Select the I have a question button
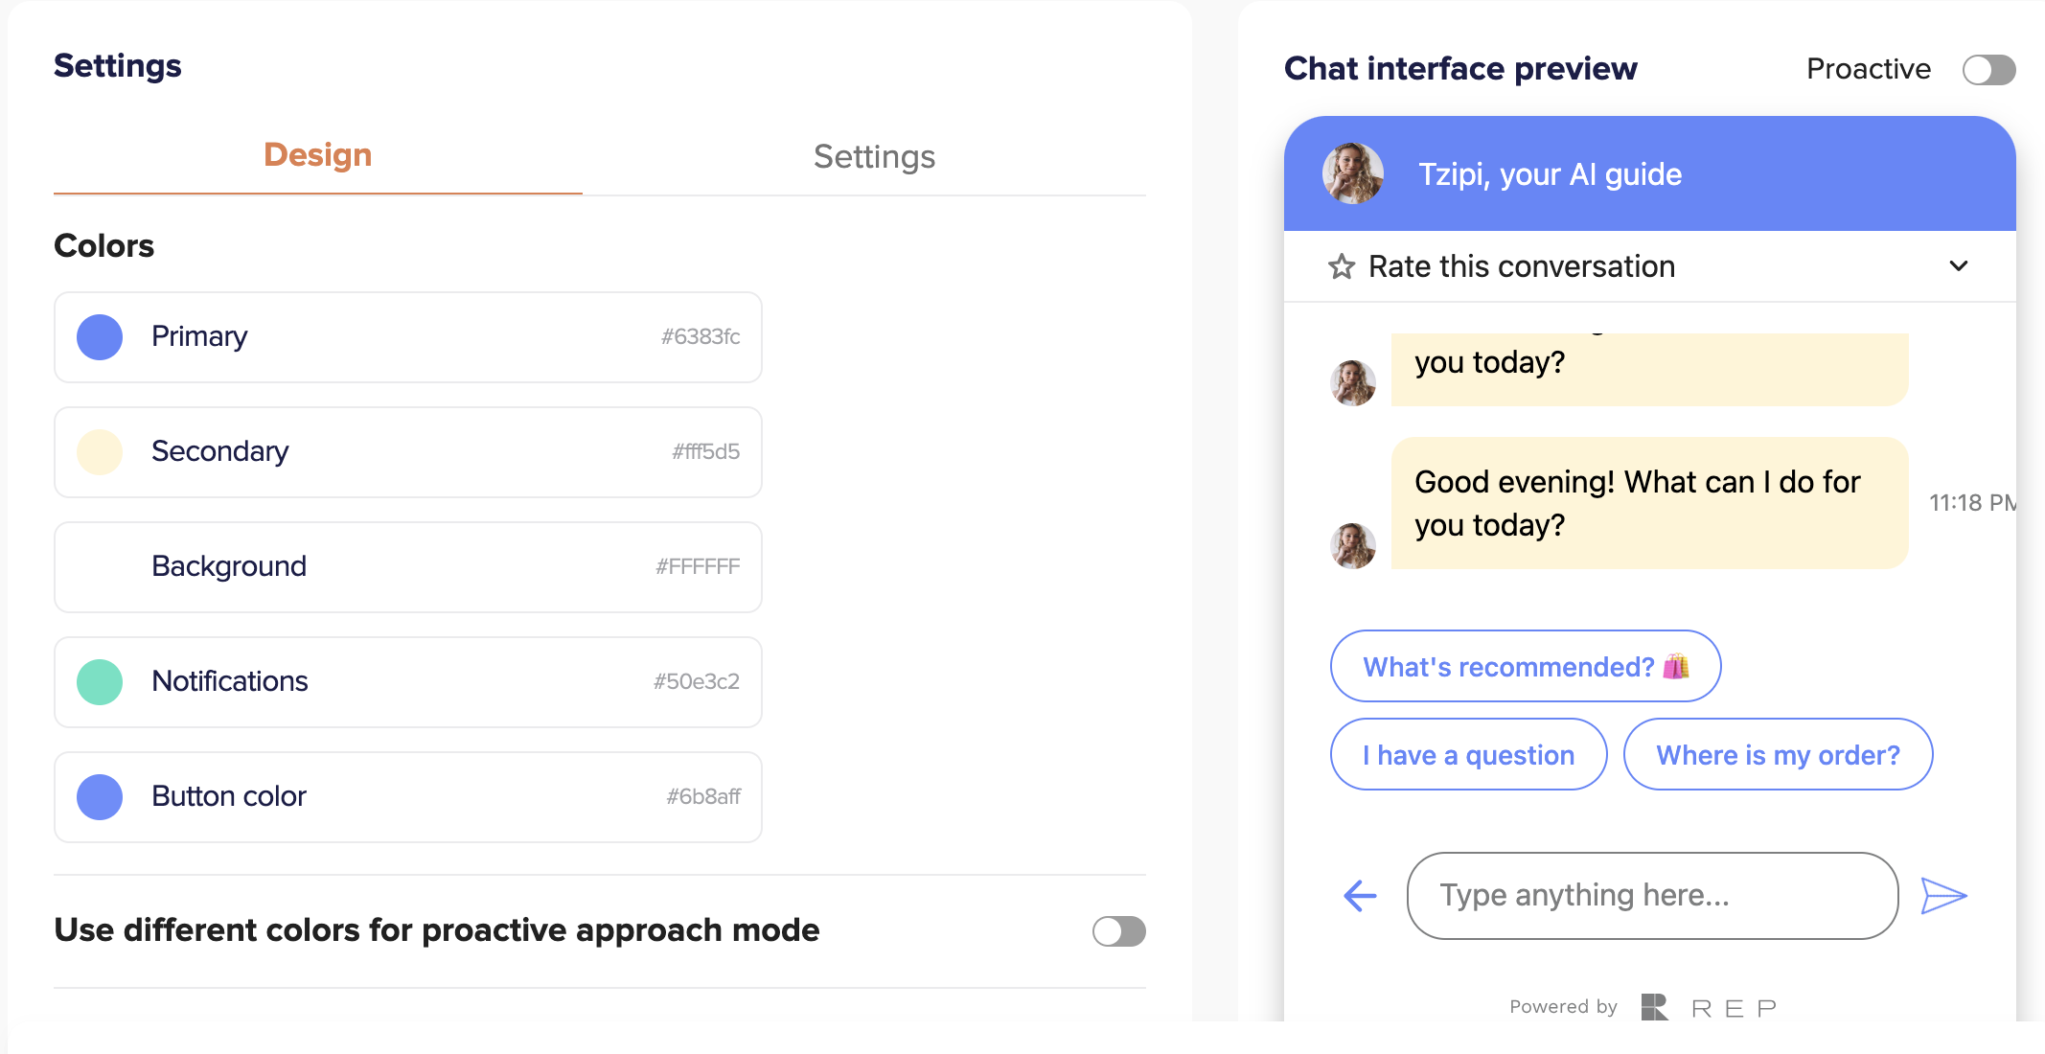Screen dimensions: 2045x1054 tap(1468, 755)
